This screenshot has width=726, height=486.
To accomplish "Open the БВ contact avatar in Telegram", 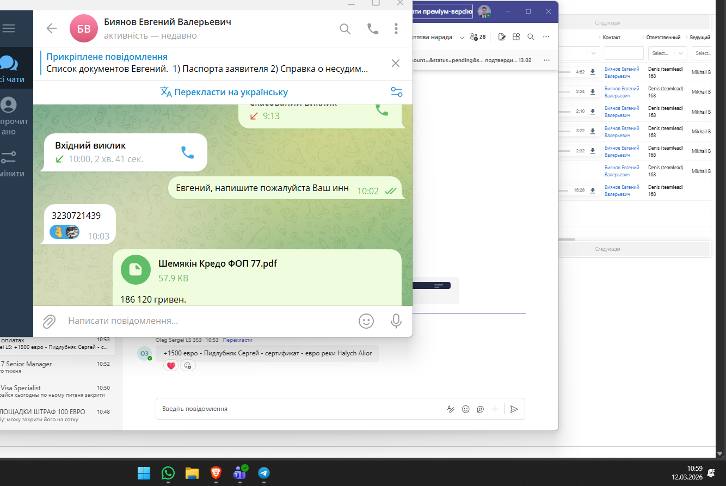I will pos(84,29).
